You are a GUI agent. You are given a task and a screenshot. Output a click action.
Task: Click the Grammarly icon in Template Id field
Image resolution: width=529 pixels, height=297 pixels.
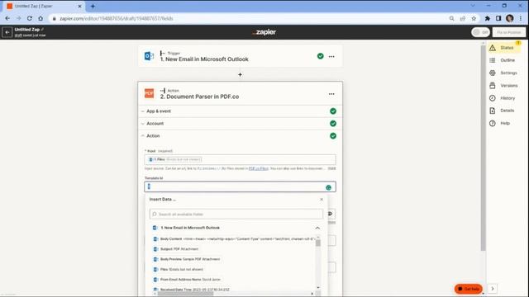click(329, 187)
